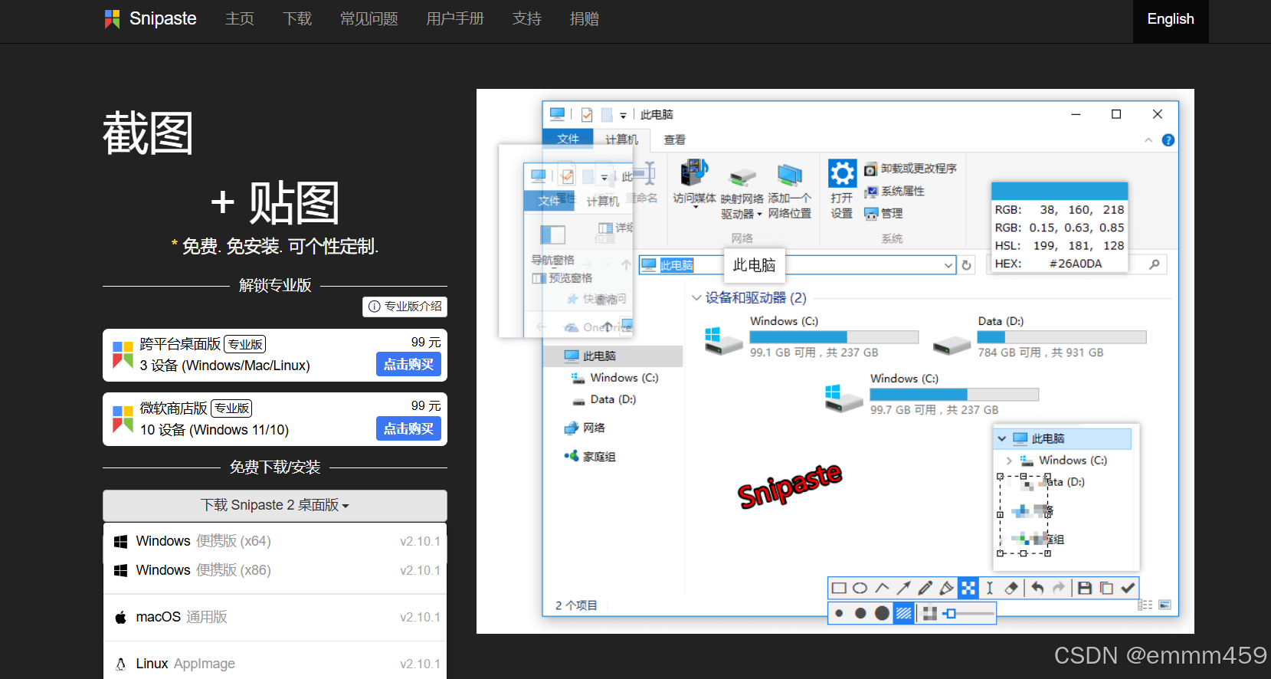Click the 专业版介绍 button

(x=405, y=307)
